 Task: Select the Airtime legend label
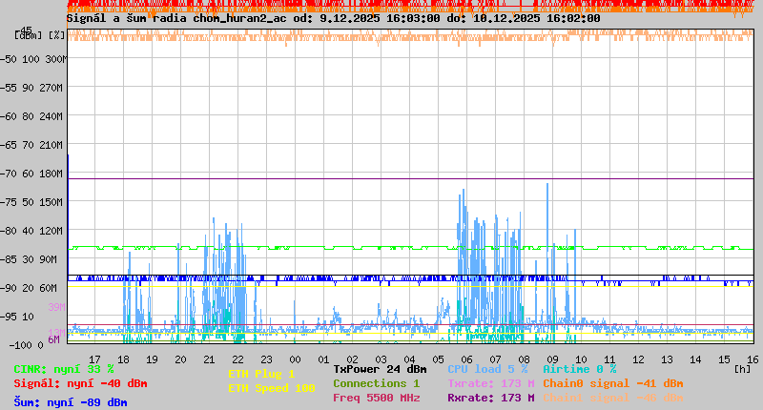579,369
